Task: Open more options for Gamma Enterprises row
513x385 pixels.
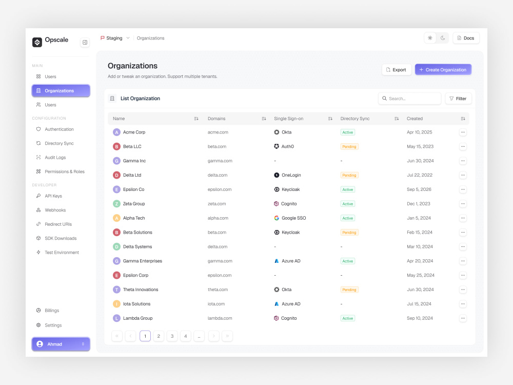Action: (463, 261)
